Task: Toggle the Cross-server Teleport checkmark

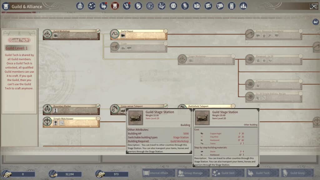Action: click(166, 106)
